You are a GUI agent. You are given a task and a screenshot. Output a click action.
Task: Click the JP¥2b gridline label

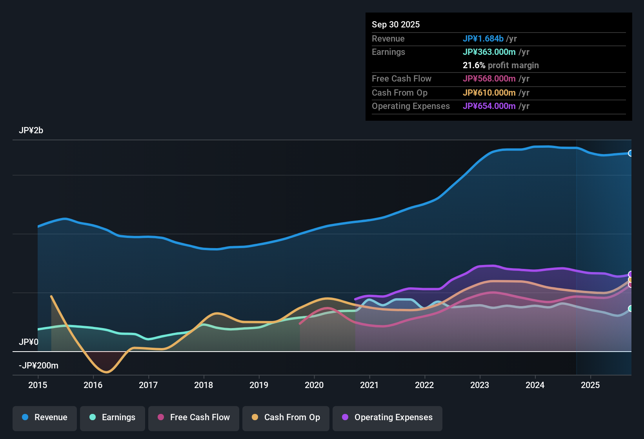[31, 130]
